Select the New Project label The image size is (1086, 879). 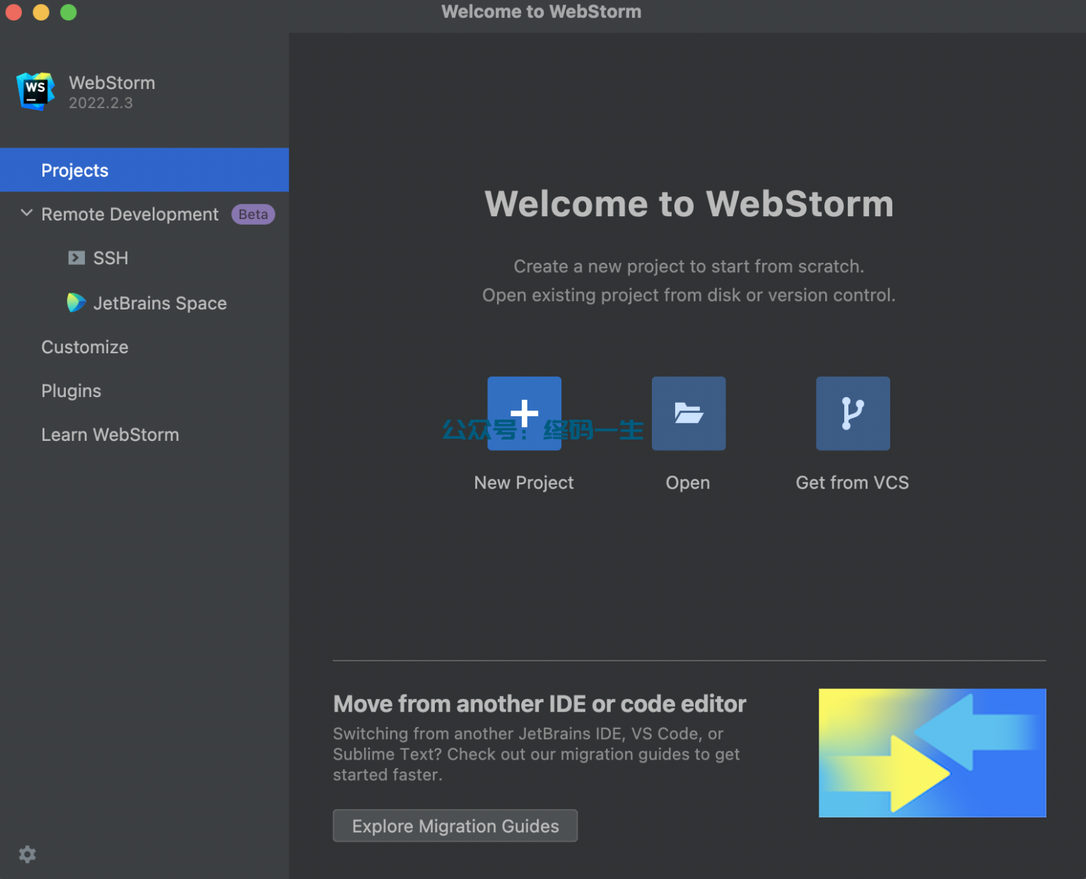point(523,483)
